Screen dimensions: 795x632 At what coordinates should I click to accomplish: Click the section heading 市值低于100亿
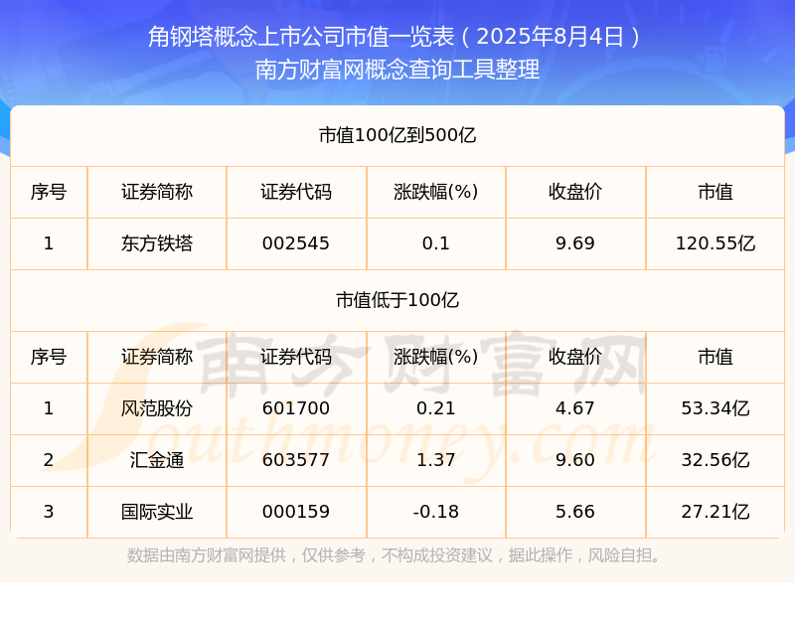(397, 300)
